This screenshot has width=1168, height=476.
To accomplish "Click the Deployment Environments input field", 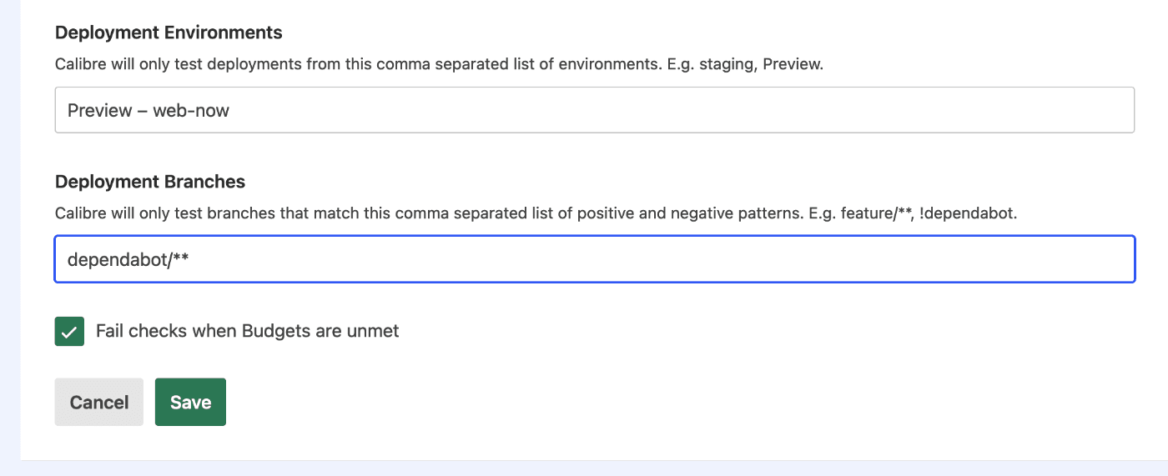I will click(x=594, y=110).
